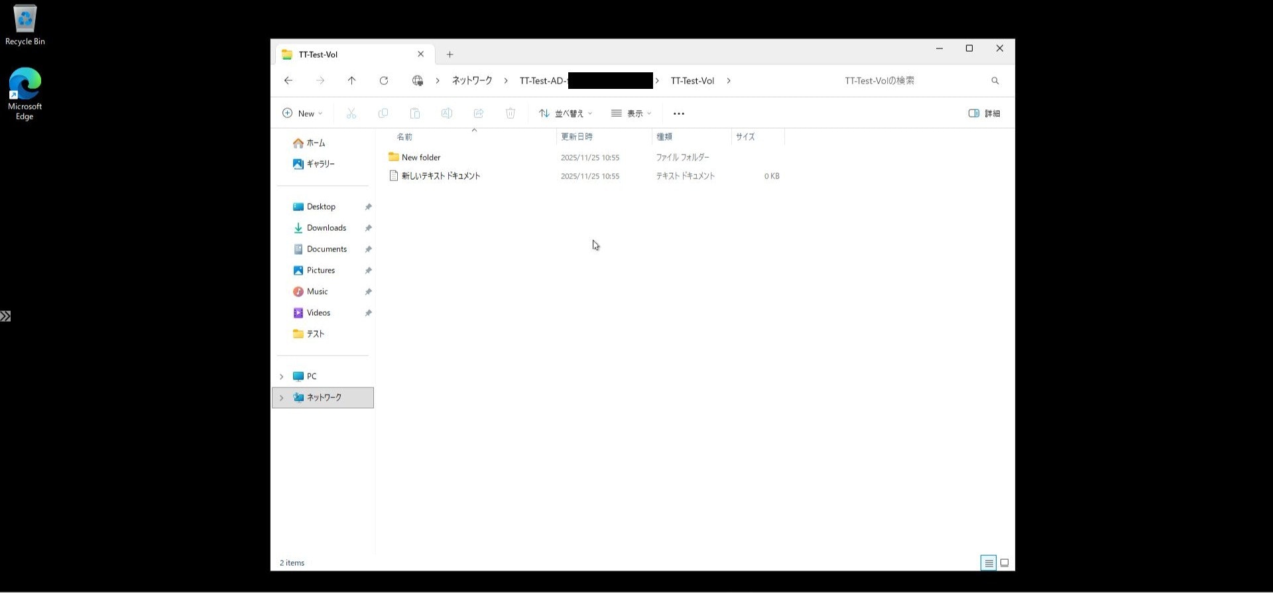Switch to details view icon in status bar
The image size is (1273, 593).
989,563
